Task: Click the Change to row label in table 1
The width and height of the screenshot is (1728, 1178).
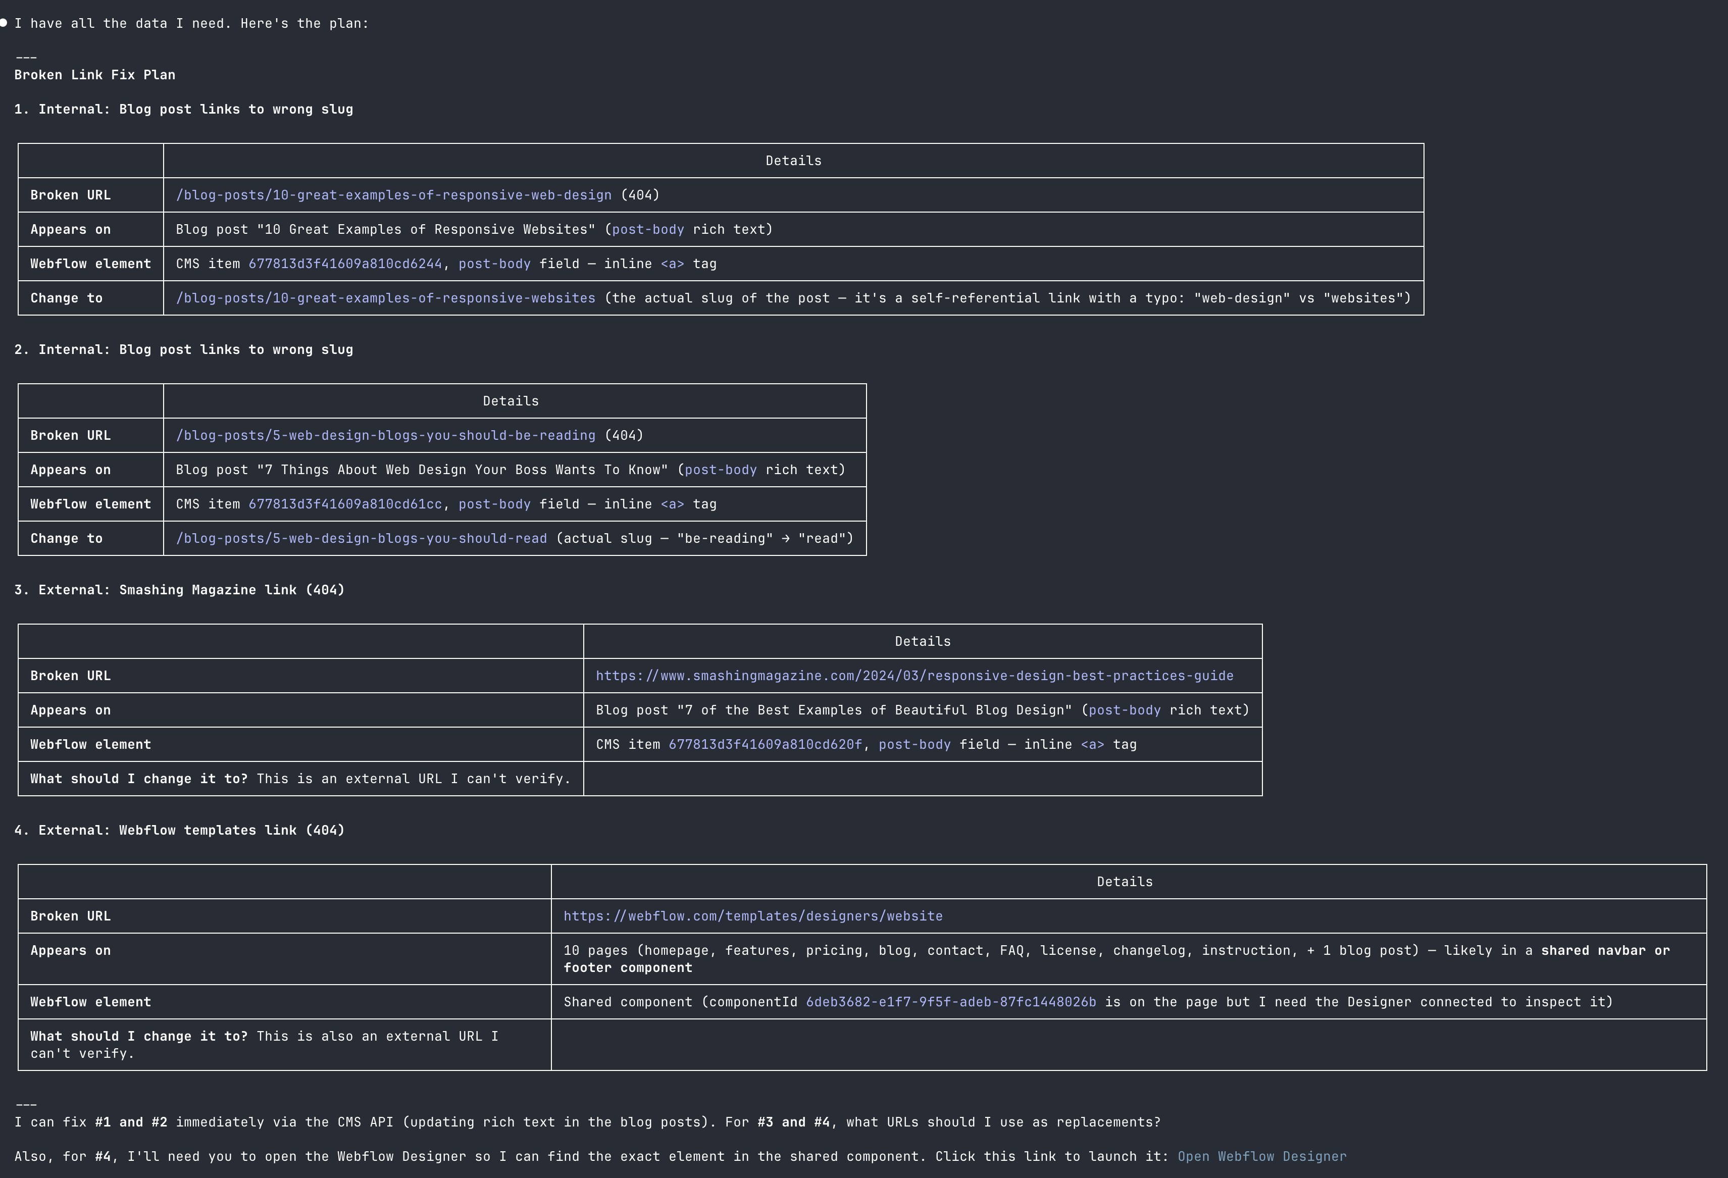Action: click(66, 297)
